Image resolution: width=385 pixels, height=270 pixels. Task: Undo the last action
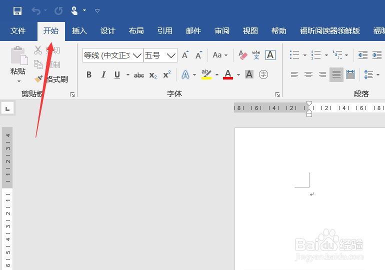[36, 11]
